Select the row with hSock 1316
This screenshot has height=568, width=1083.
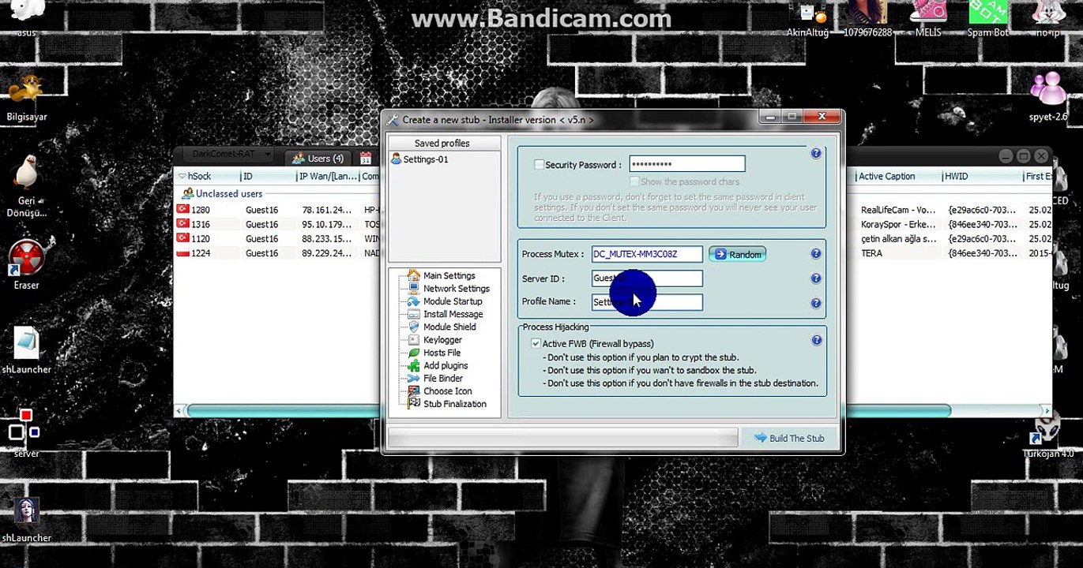pos(277,225)
